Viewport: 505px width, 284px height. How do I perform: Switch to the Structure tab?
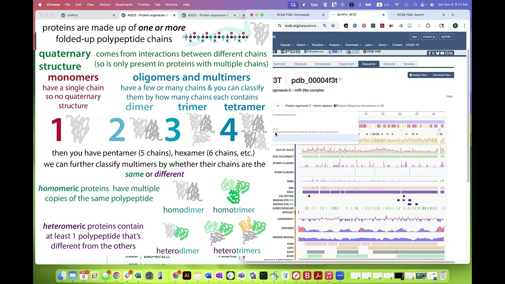[300, 64]
